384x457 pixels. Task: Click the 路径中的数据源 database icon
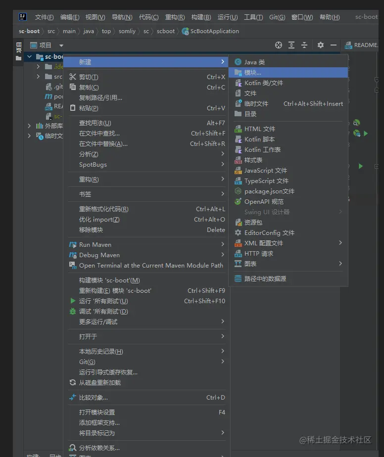(238, 278)
